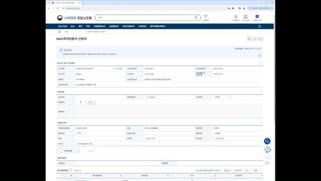Click the help question mark beside 심사대상물품
Screen dimensions: 321x181
[x=71, y=170]
